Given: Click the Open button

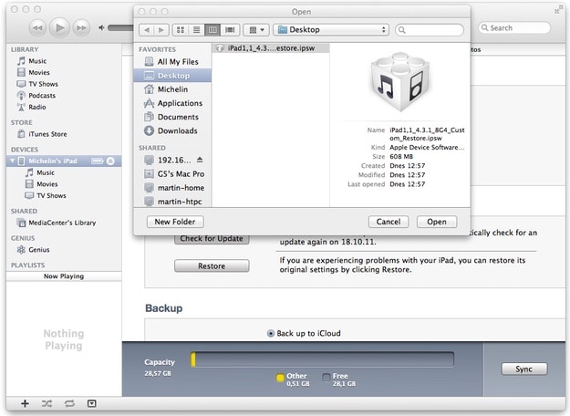Looking at the screenshot, I should point(437,222).
